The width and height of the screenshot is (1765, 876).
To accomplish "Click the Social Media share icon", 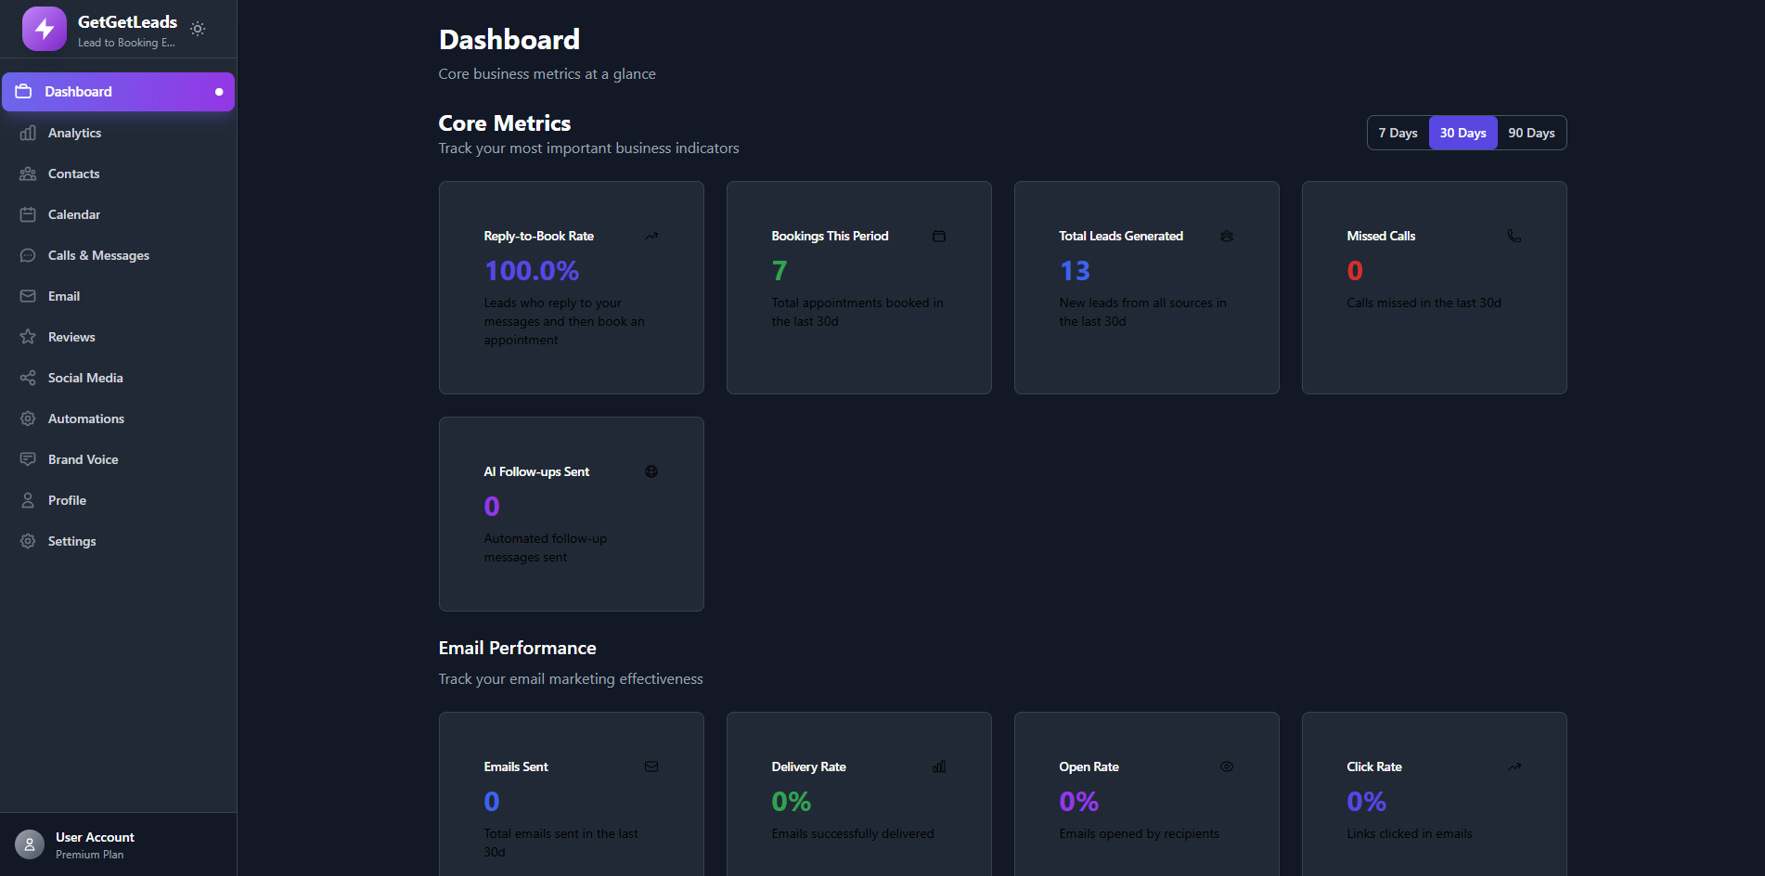I will point(29,378).
